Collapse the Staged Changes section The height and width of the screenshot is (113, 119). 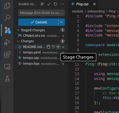point(18,30)
